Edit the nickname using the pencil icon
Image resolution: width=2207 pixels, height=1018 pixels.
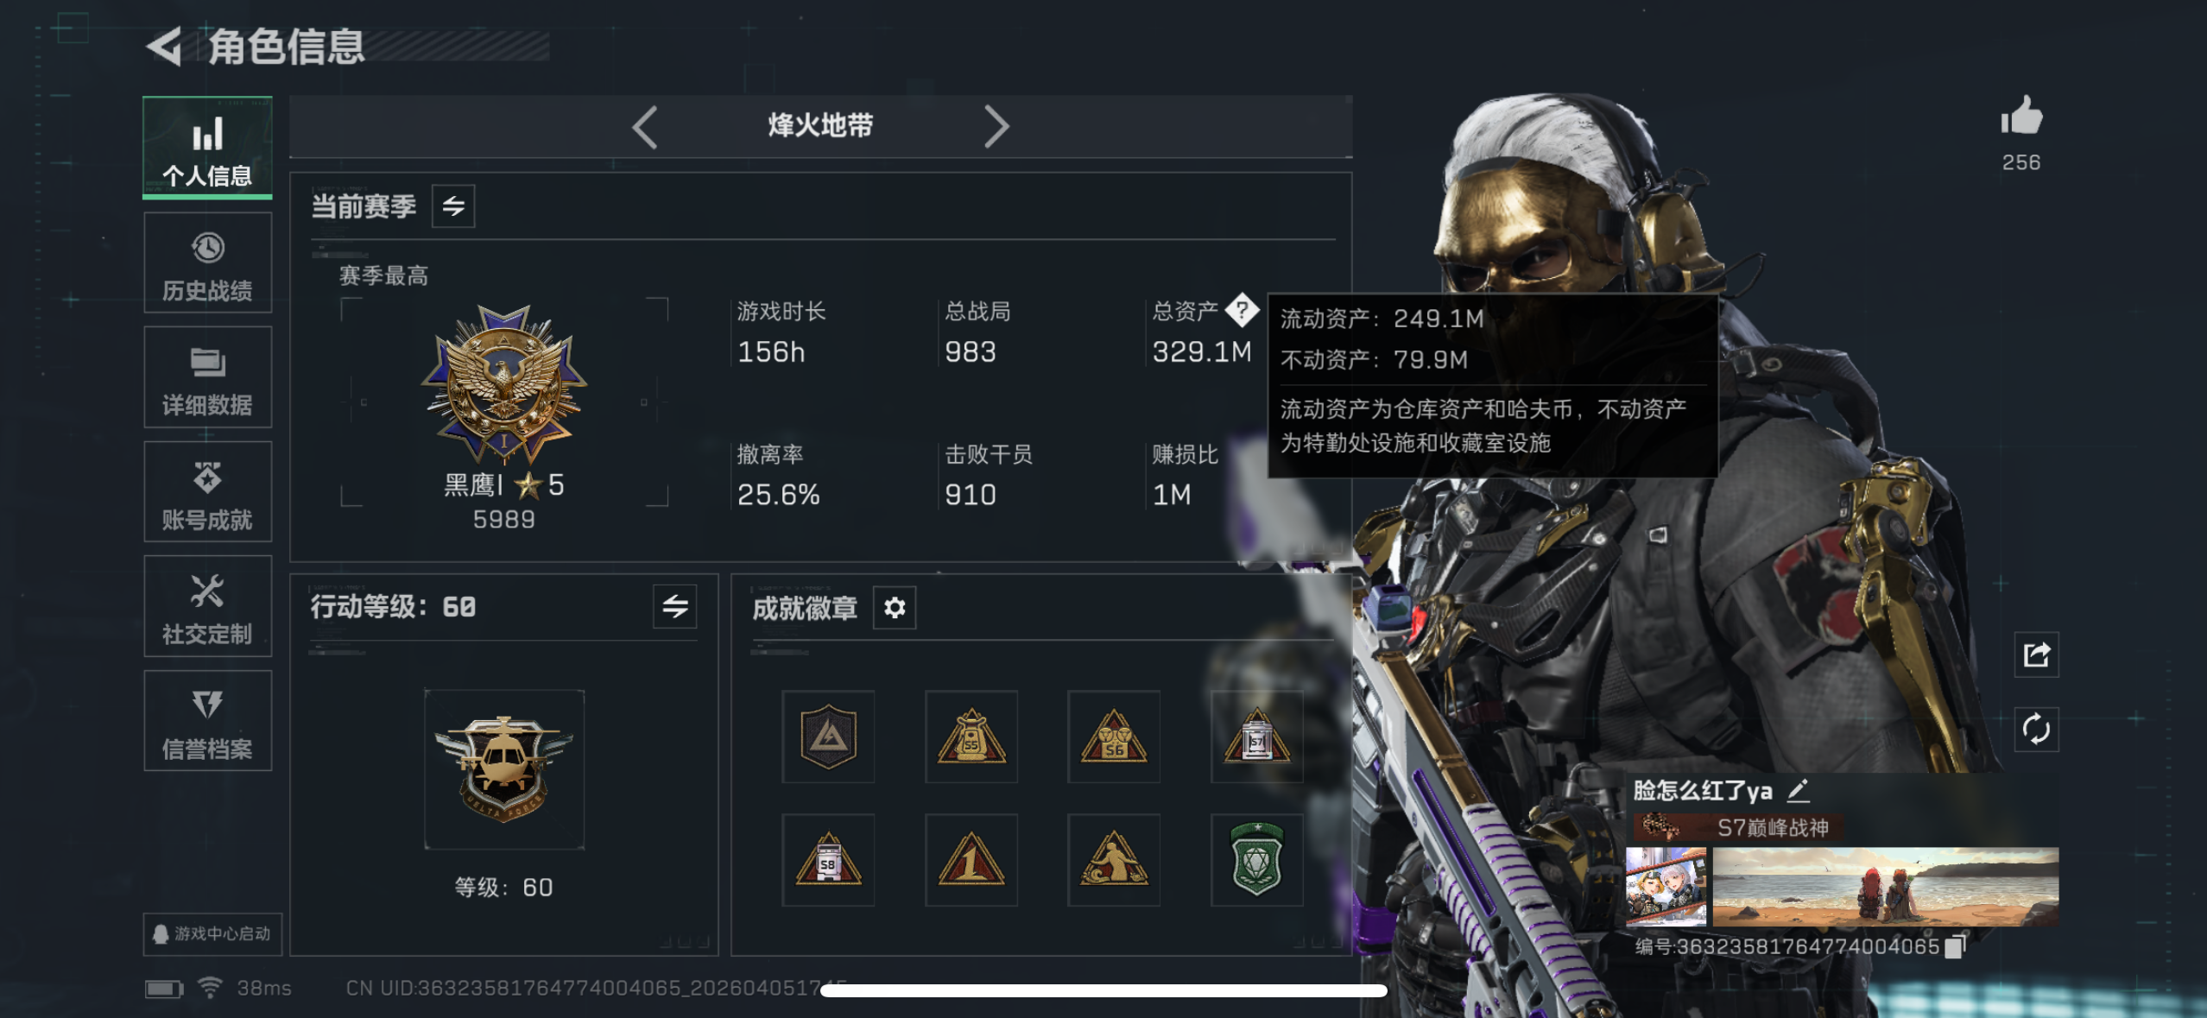tap(1798, 790)
